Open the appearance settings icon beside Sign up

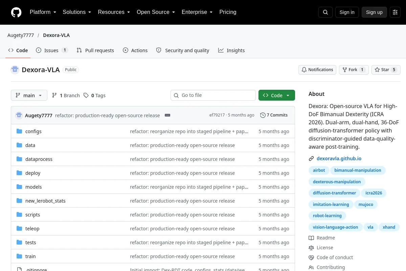(395, 12)
